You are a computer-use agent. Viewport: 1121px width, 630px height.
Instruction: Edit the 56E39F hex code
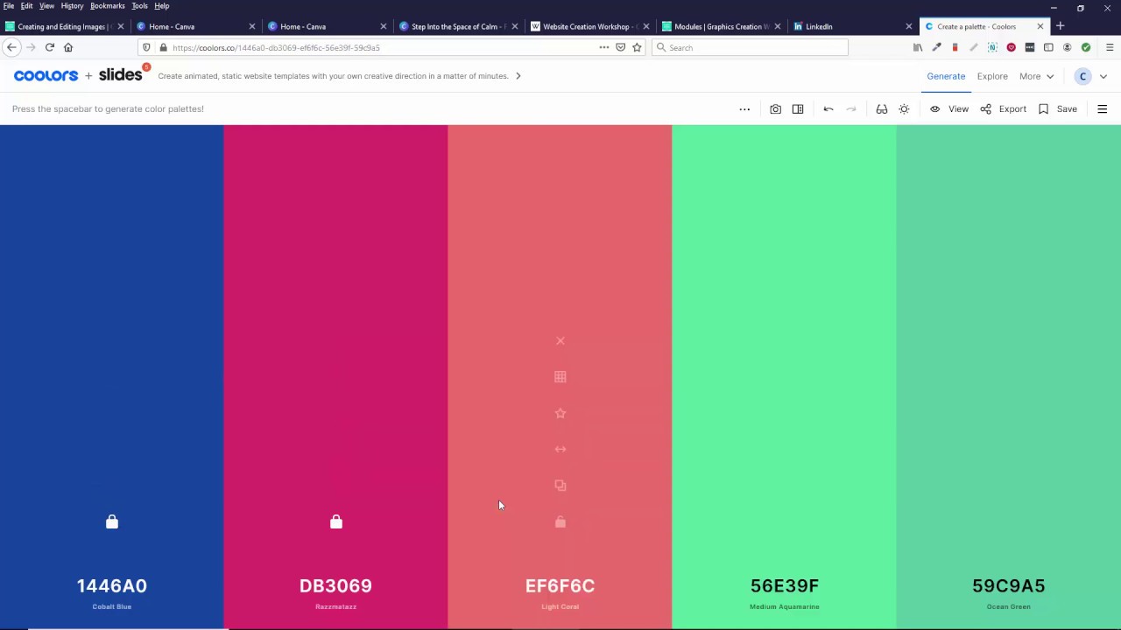coord(785,586)
